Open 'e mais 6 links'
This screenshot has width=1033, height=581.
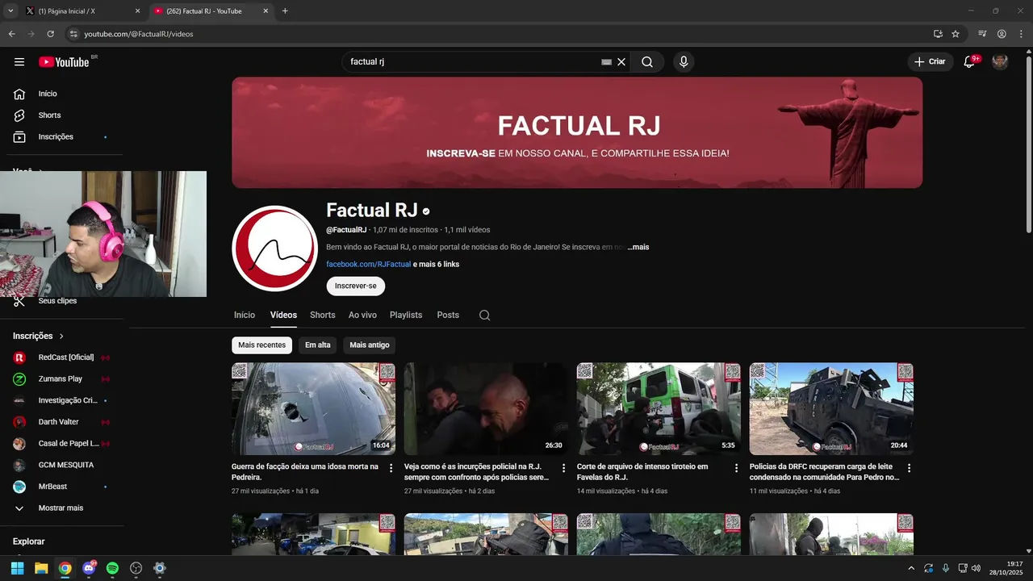437,265
